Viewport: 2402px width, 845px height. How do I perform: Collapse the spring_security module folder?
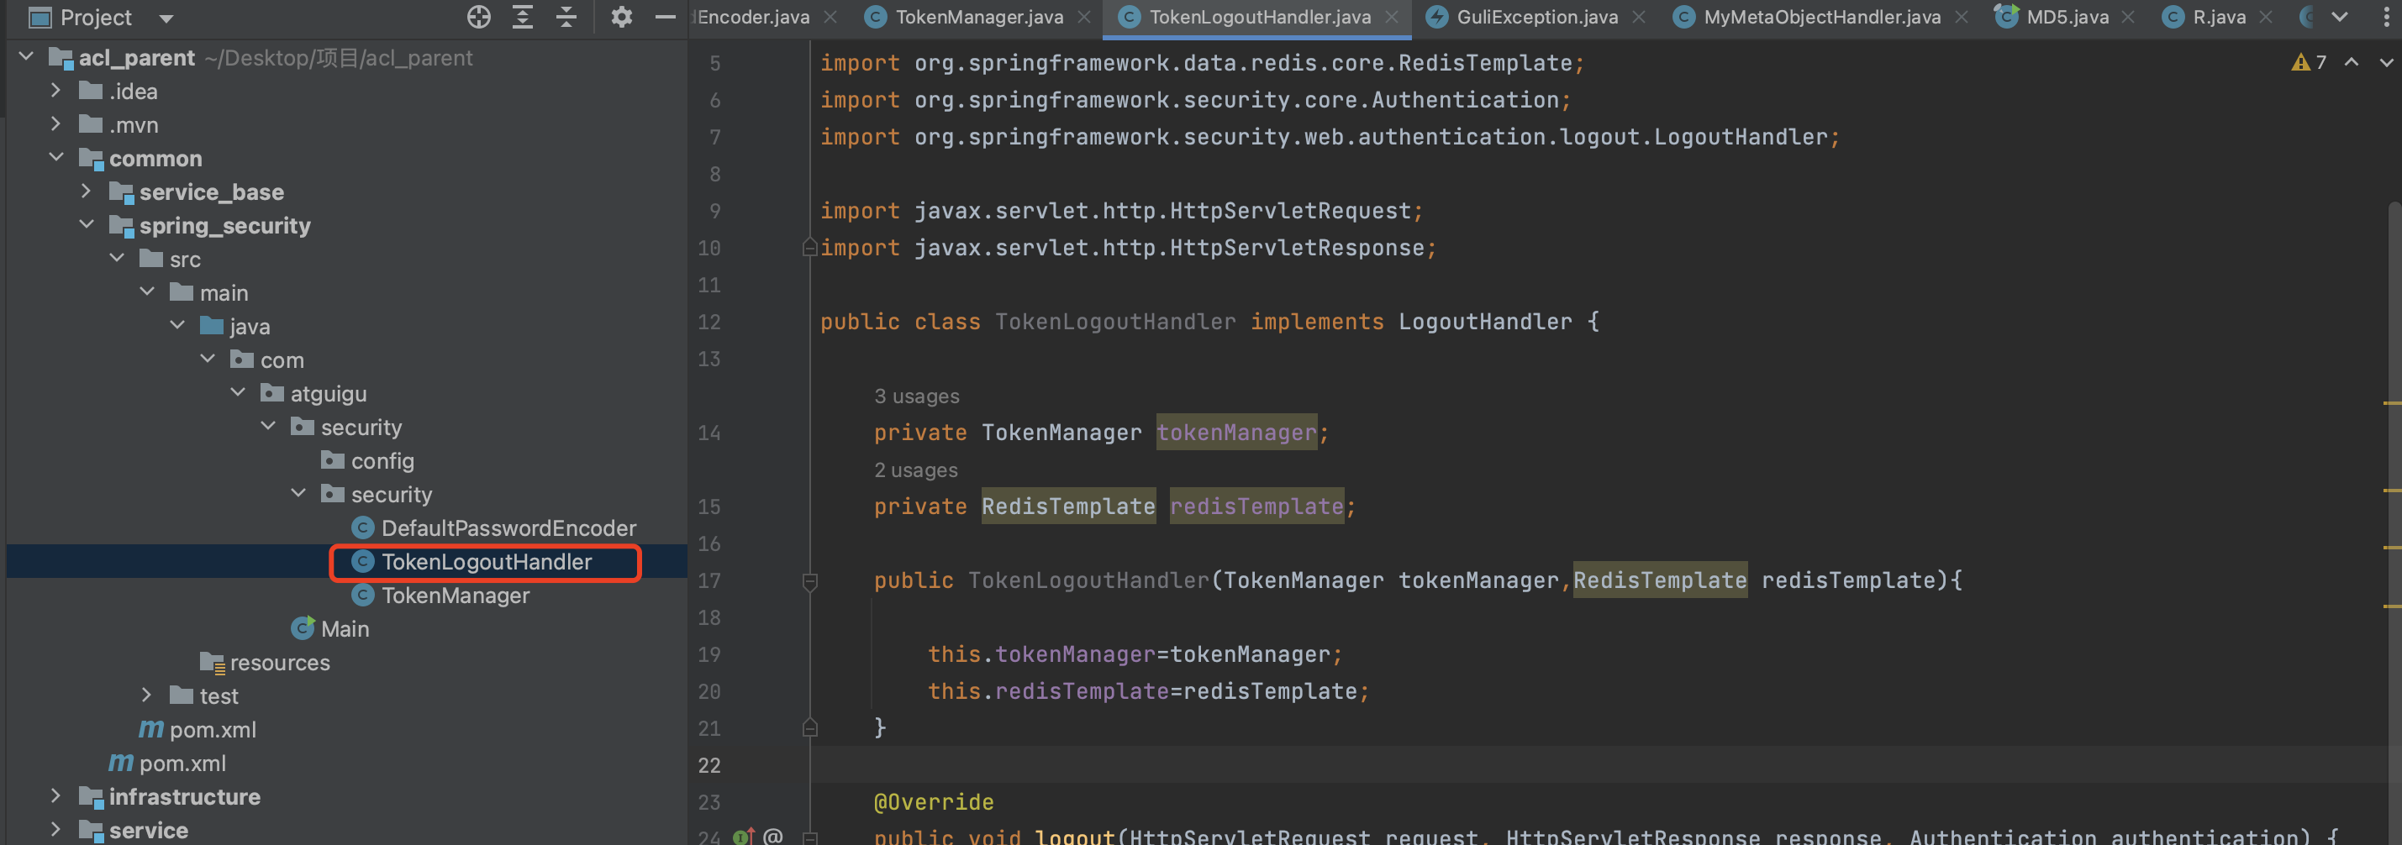(87, 225)
